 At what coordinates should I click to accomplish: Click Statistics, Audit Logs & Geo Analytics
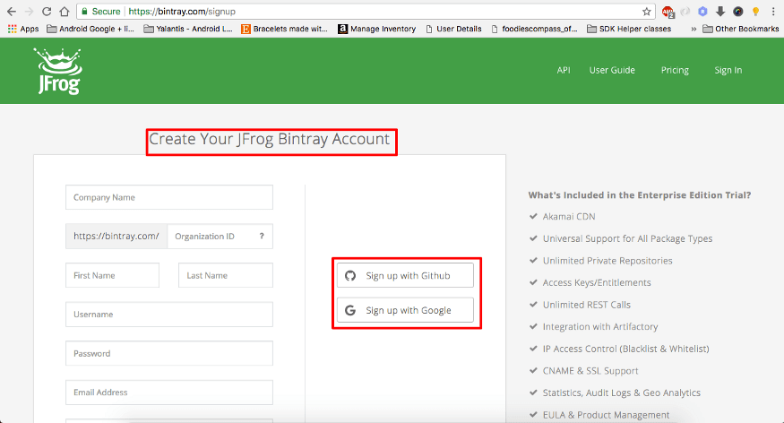[622, 393]
